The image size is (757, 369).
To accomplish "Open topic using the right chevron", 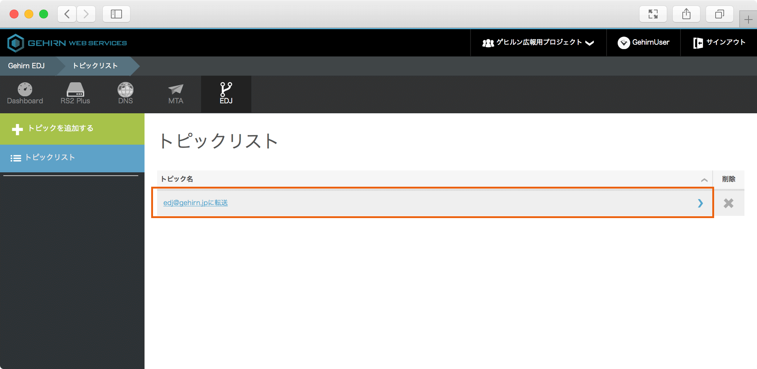I will [700, 203].
